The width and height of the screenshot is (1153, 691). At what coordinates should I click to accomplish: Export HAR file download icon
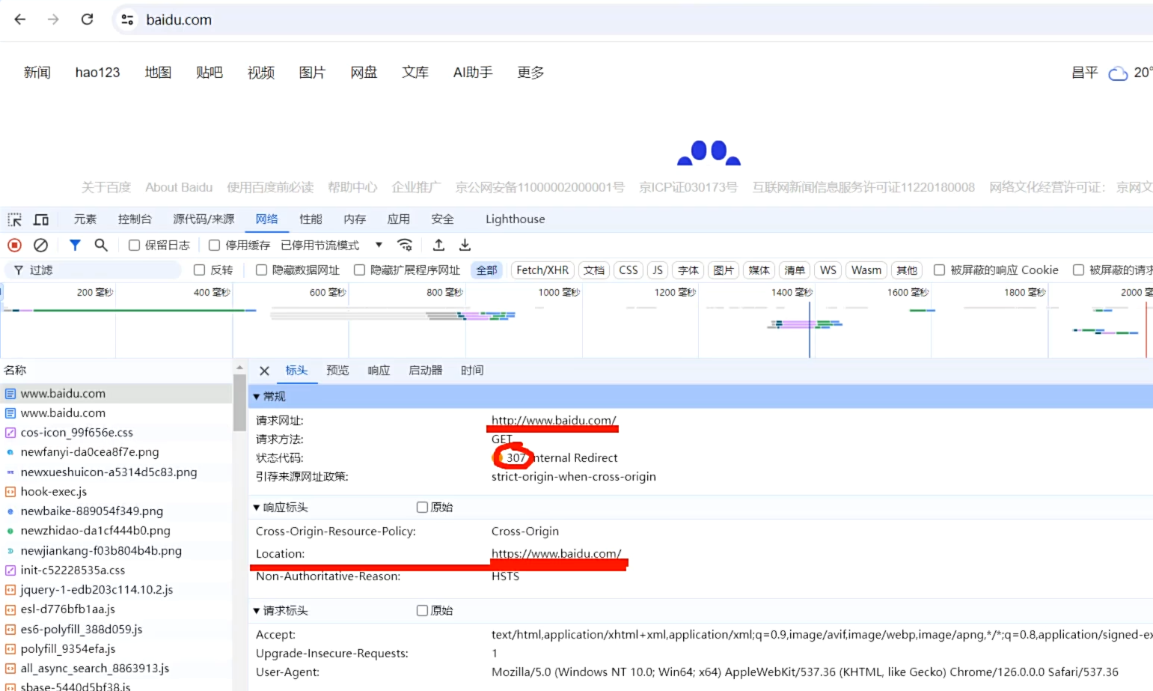(465, 245)
